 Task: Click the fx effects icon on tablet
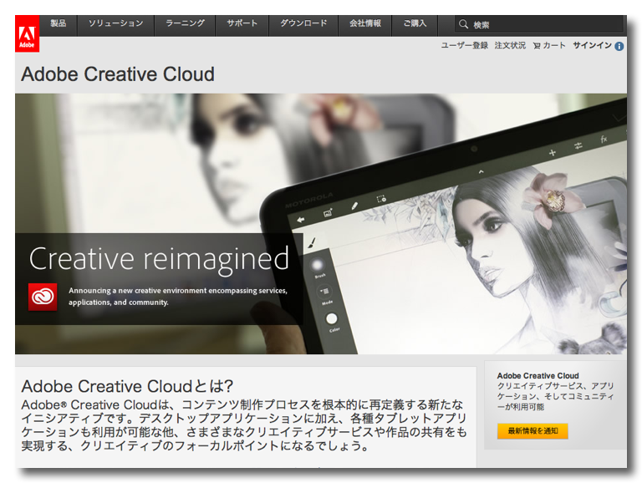pos(604,140)
